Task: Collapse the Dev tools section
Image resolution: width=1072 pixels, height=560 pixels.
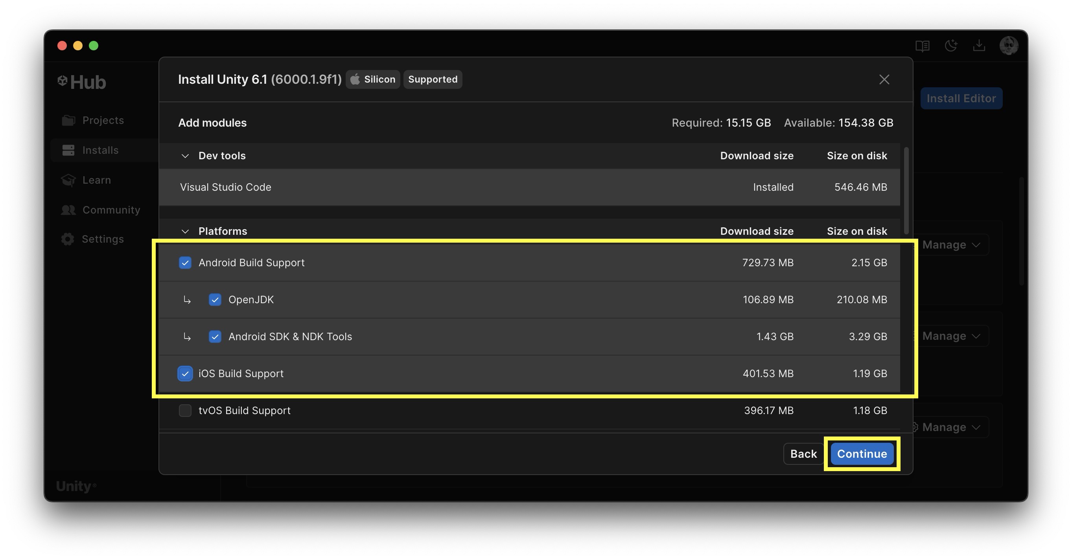Action: pos(185,156)
